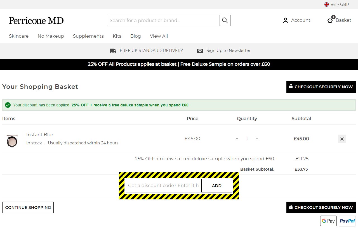The width and height of the screenshot is (358, 229).
Task: Open the Account menu
Action: 296,20
